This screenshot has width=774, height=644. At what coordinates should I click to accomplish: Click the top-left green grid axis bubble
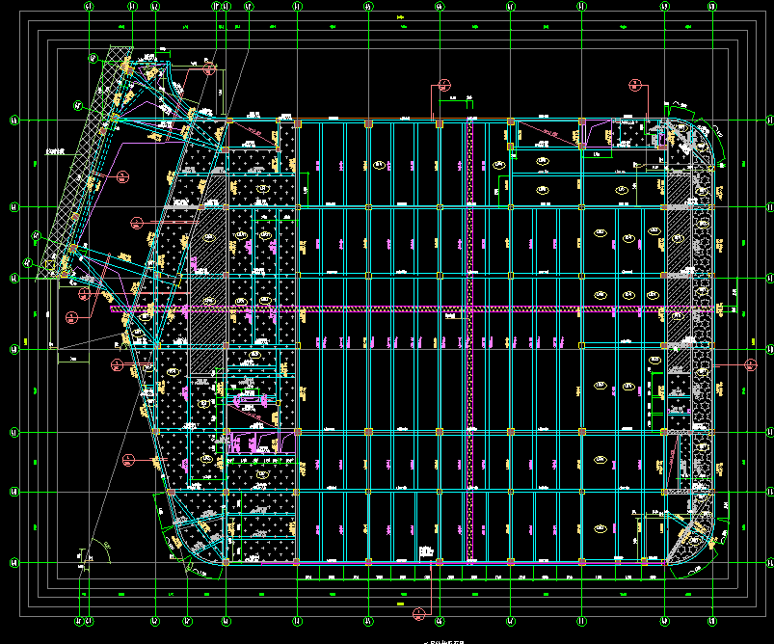click(x=89, y=7)
